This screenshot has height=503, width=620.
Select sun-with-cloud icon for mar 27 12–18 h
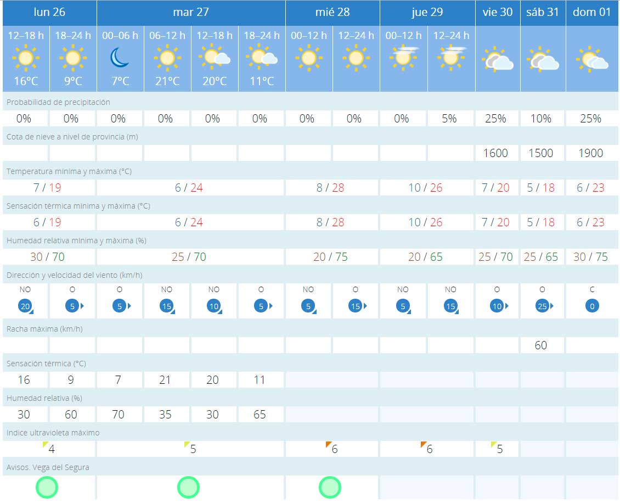coord(215,57)
